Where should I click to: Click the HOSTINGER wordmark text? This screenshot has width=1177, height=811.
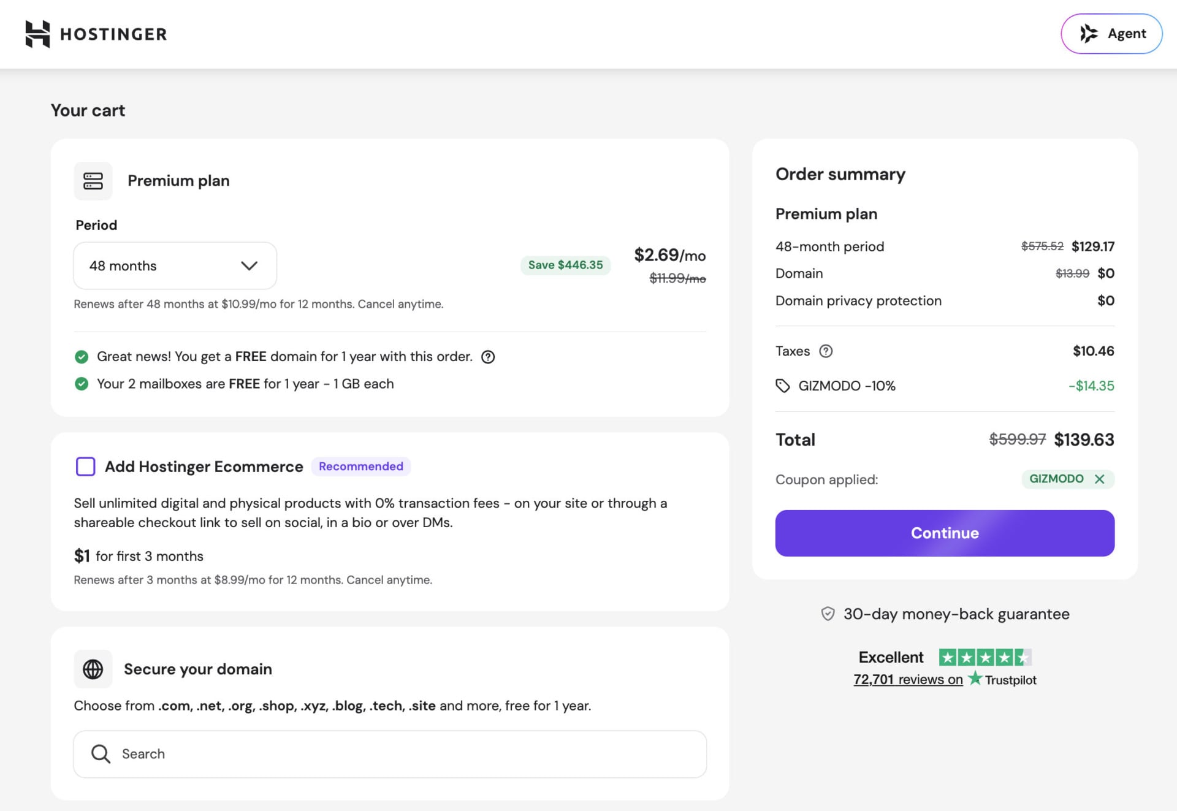(113, 34)
